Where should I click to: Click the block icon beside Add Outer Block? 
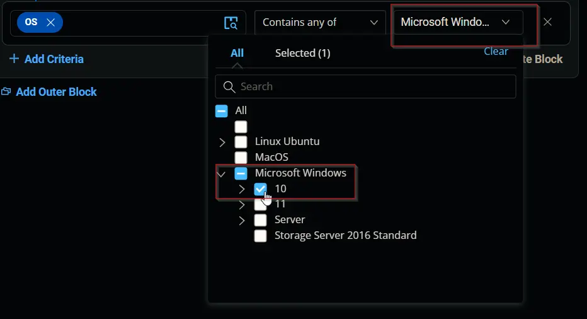[x=6, y=91]
